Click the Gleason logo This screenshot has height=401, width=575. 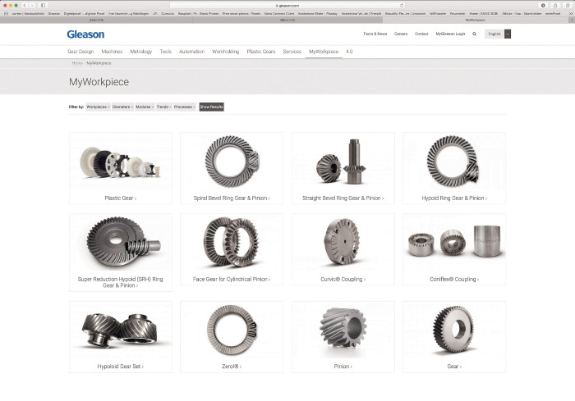pyautogui.click(x=85, y=34)
